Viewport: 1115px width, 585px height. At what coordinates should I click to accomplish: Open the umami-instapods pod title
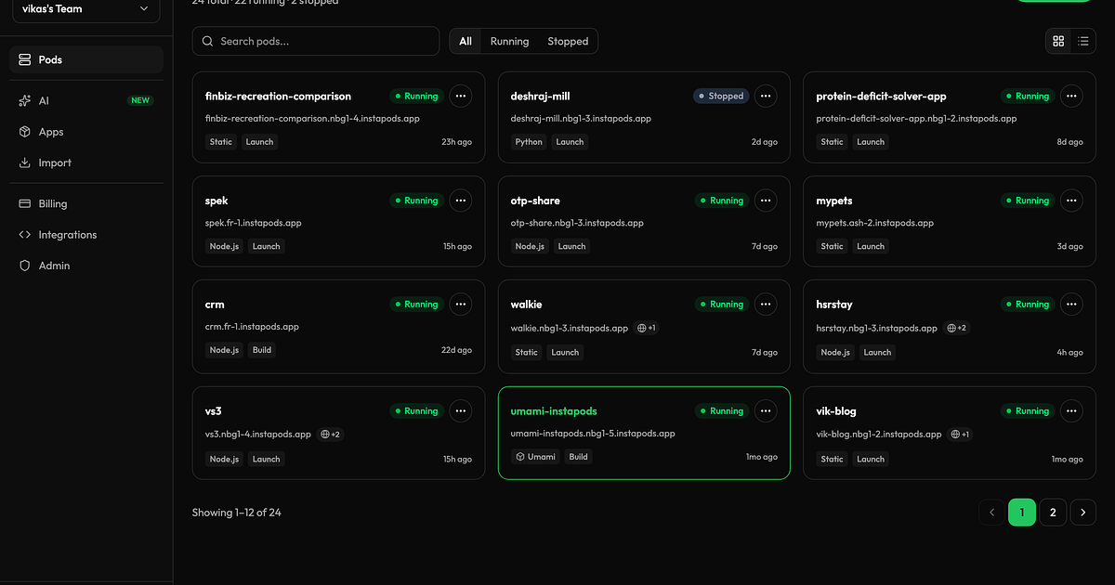[x=554, y=411]
